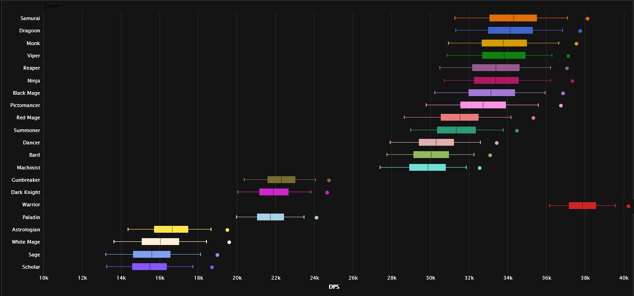This screenshot has height=296, width=634.
Task: Click the Samurai outlier dot
Action: [588, 19]
